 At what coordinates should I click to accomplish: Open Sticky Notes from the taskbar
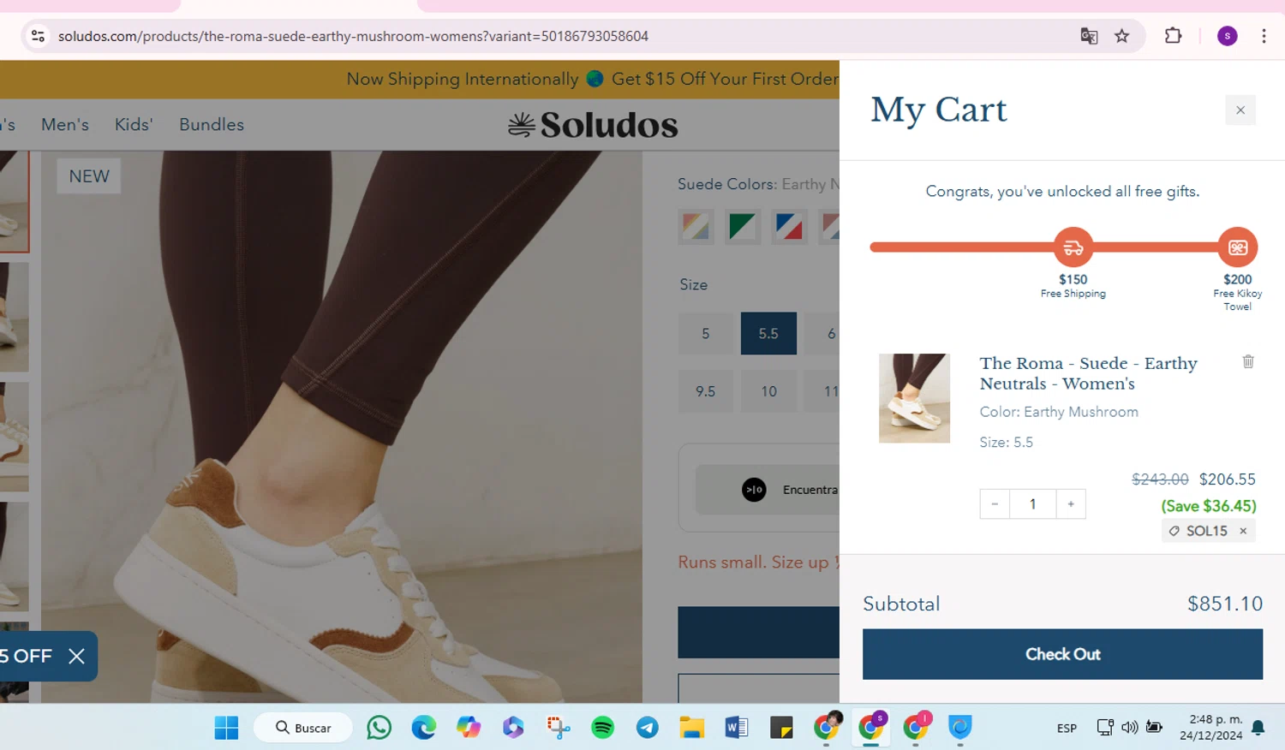[781, 728]
